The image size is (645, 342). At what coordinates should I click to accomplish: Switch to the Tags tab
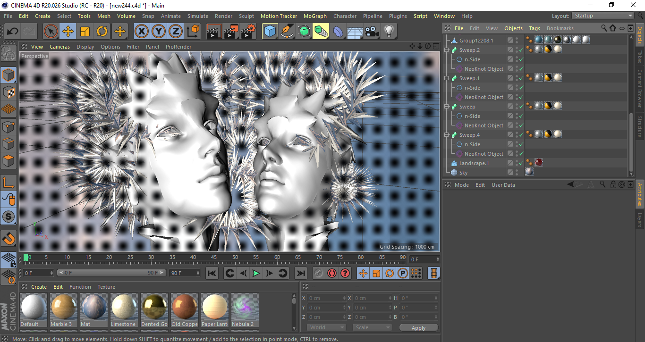point(535,28)
